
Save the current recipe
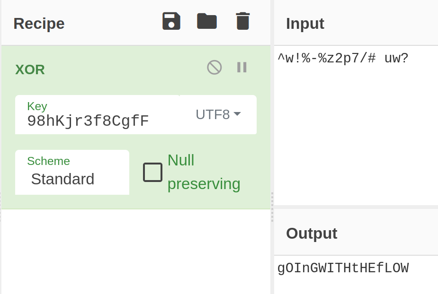coord(171,22)
